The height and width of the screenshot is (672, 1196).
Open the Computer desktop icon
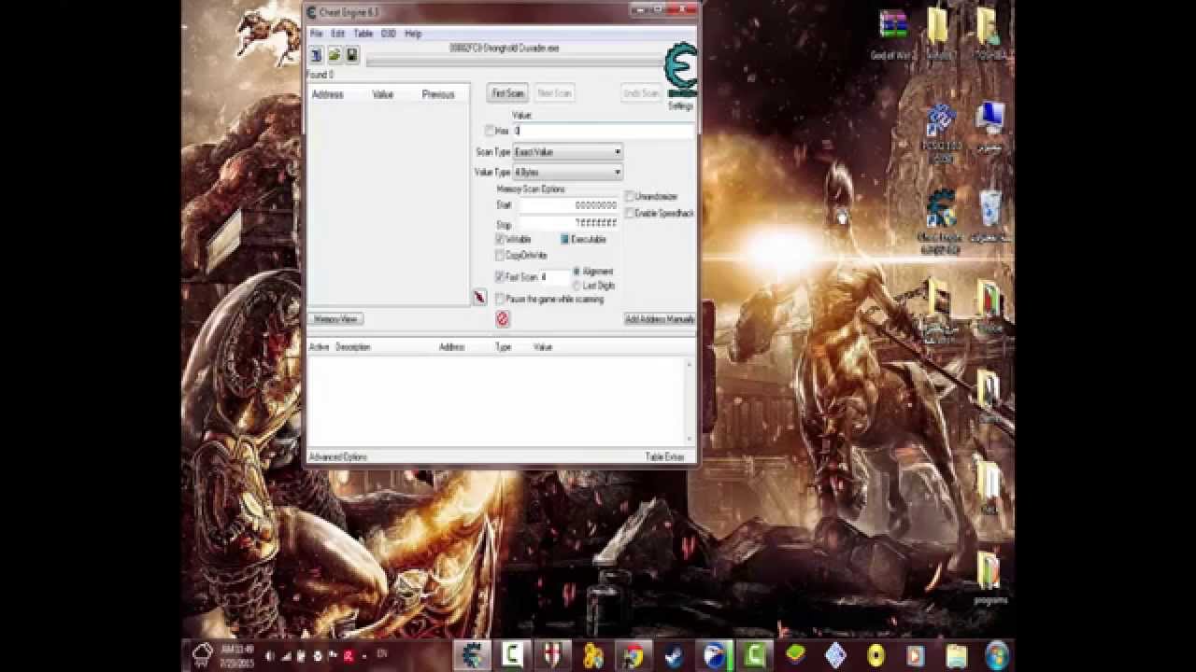pos(990,126)
